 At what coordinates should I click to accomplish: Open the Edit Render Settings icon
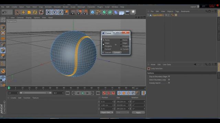point(85,12)
